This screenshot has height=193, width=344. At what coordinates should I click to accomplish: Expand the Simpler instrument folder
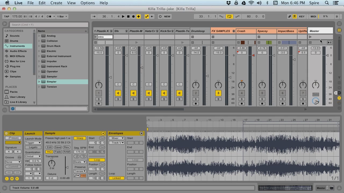(39, 81)
